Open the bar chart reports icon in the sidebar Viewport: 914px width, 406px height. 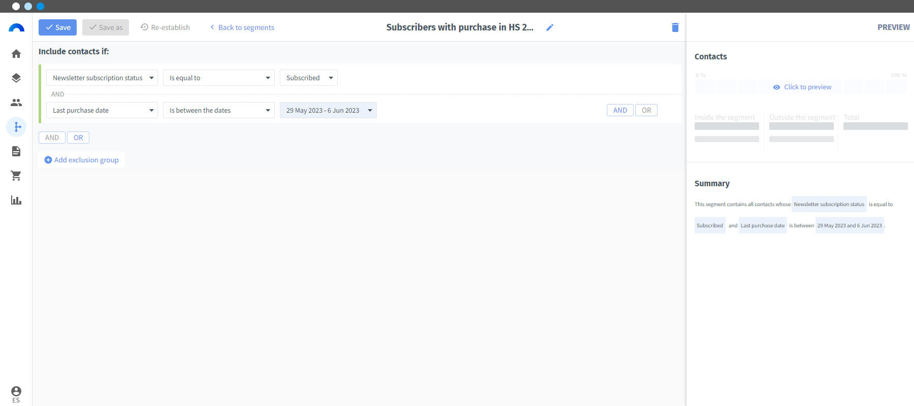(x=16, y=200)
